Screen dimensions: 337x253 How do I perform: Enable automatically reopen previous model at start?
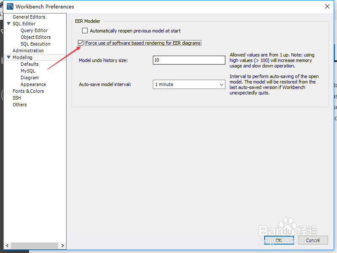tap(85, 30)
